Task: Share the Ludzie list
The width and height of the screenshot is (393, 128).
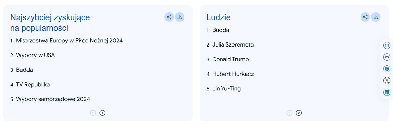Action: point(365,17)
